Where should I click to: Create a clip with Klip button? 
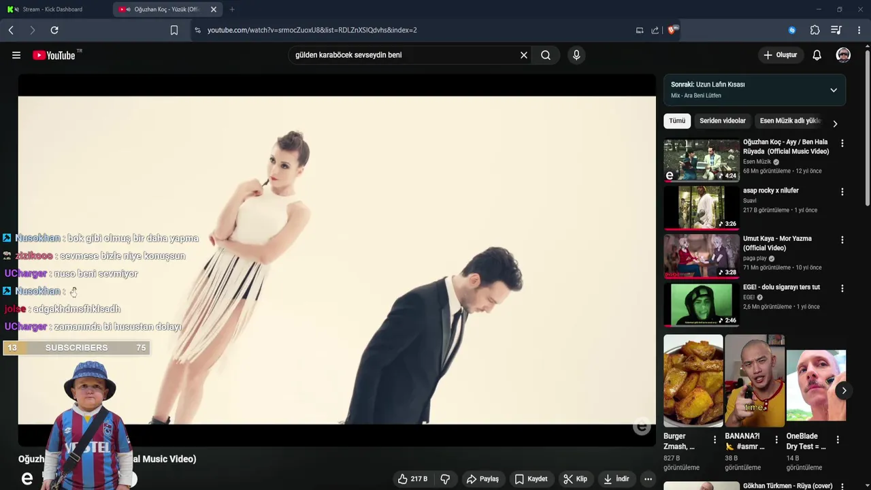pos(575,479)
